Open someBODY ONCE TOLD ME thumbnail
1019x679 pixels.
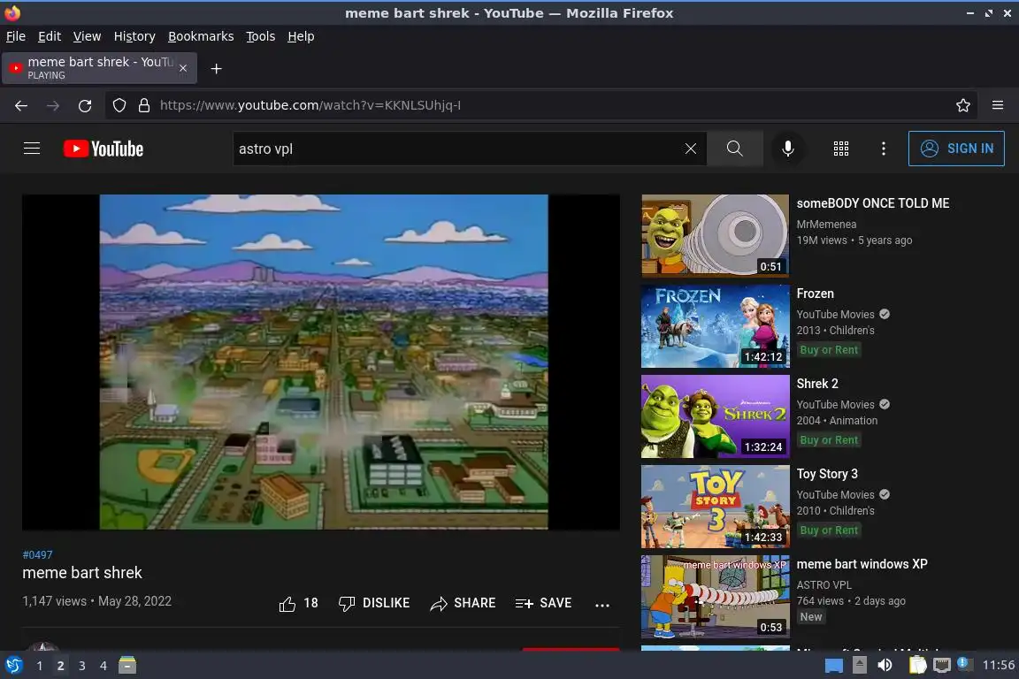pyautogui.click(x=715, y=236)
